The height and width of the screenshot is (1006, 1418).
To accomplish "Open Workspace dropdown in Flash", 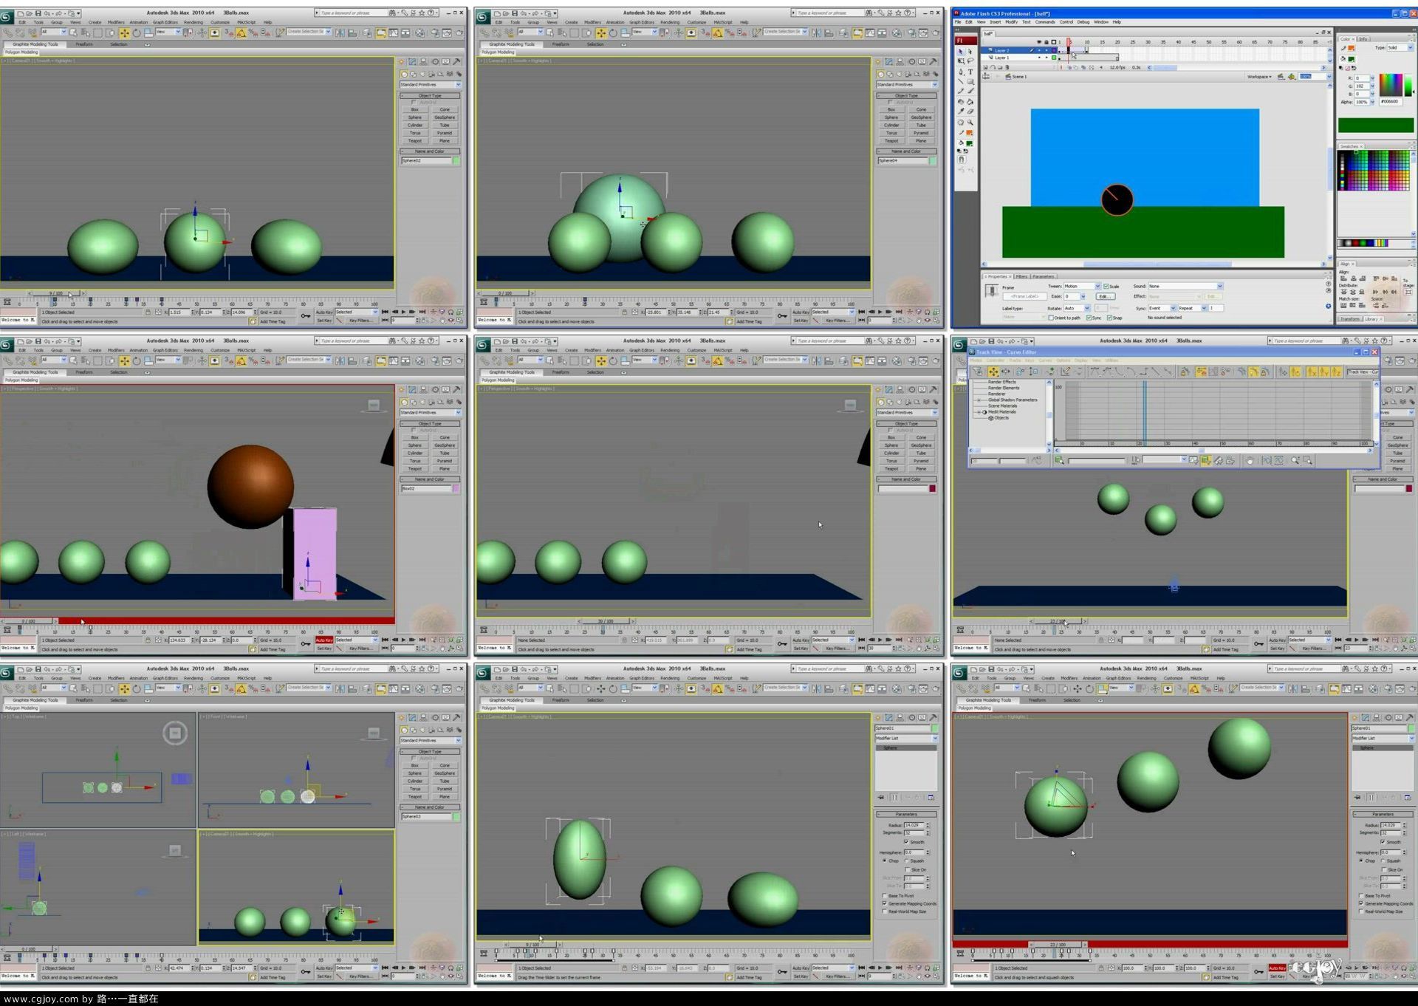I will point(1260,76).
